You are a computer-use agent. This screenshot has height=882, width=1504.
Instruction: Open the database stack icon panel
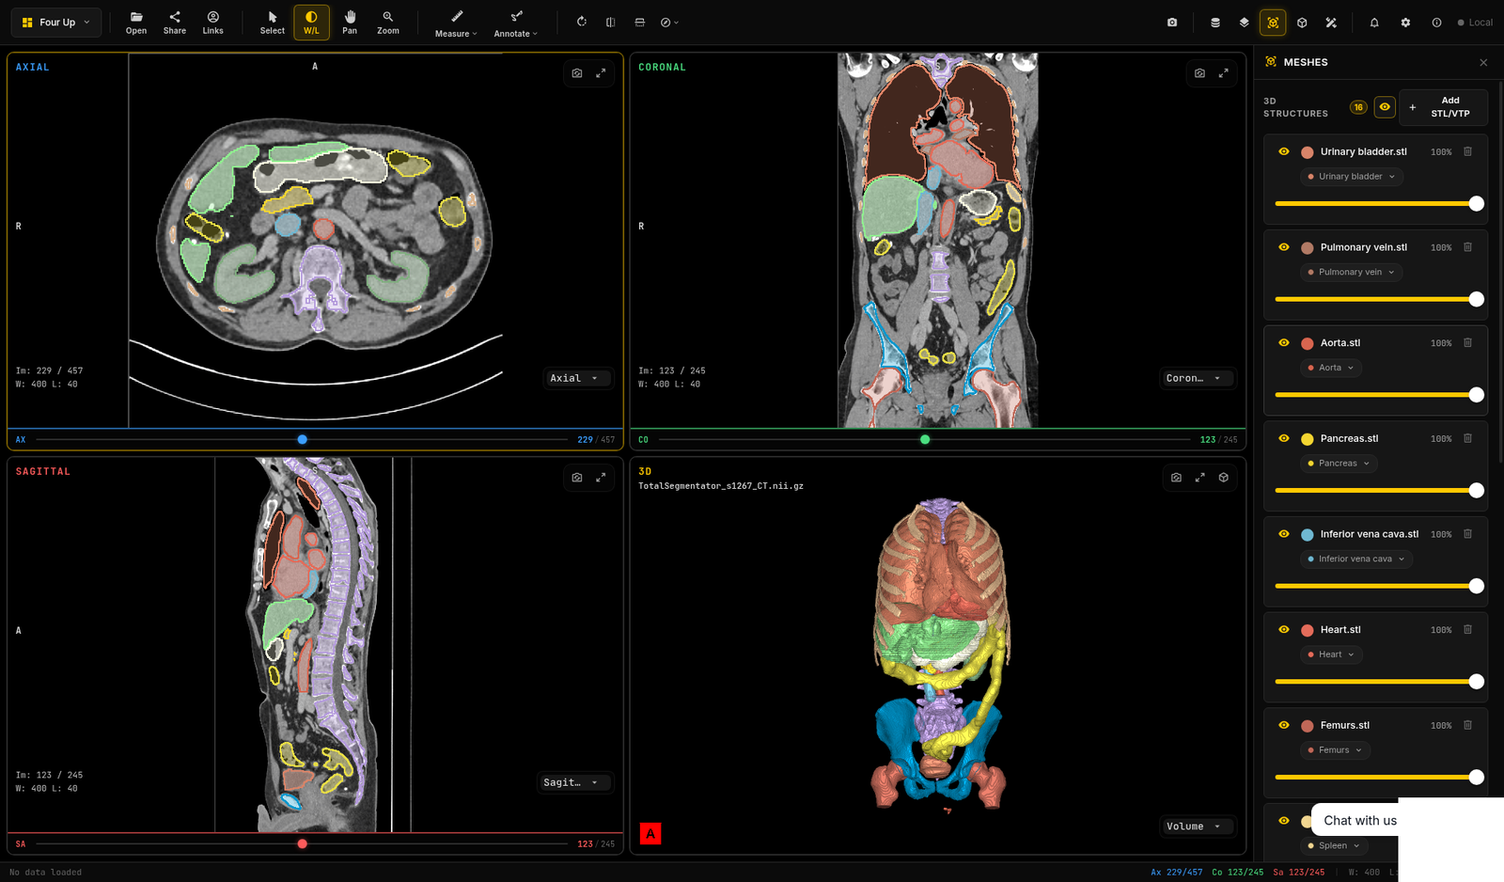1215,23
